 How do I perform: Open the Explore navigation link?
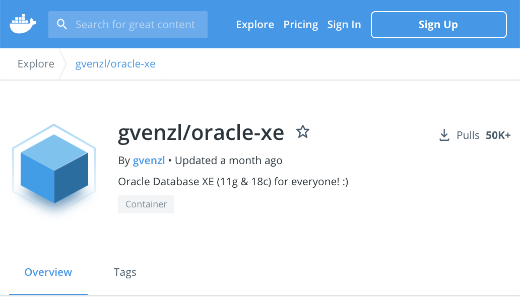(x=255, y=25)
